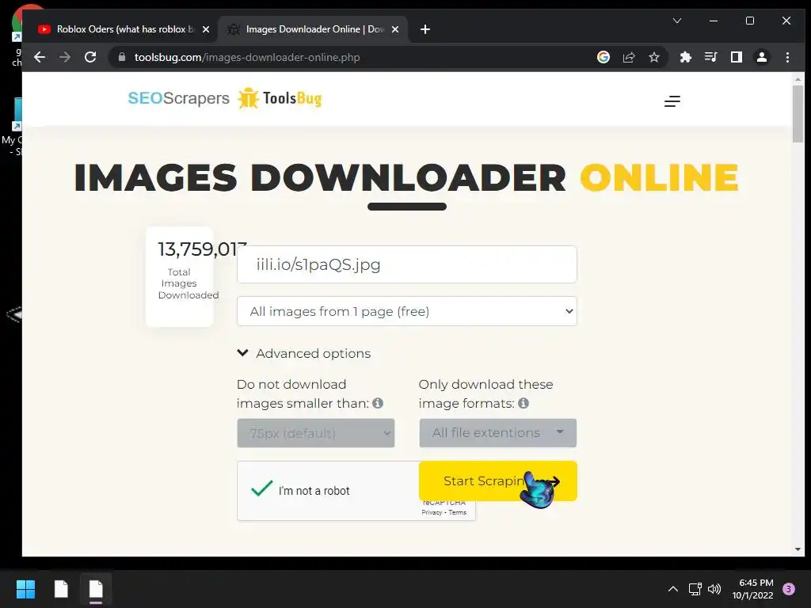Open the Extensions puzzle icon
811x608 pixels.
coord(685,57)
